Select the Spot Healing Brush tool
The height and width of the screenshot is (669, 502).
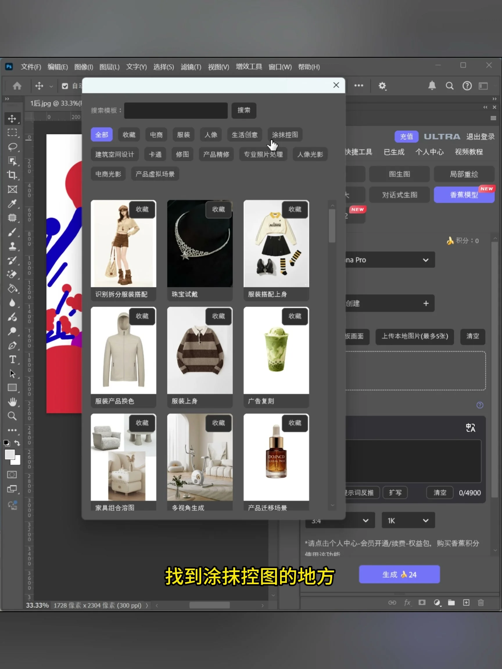[x=12, y=218]
